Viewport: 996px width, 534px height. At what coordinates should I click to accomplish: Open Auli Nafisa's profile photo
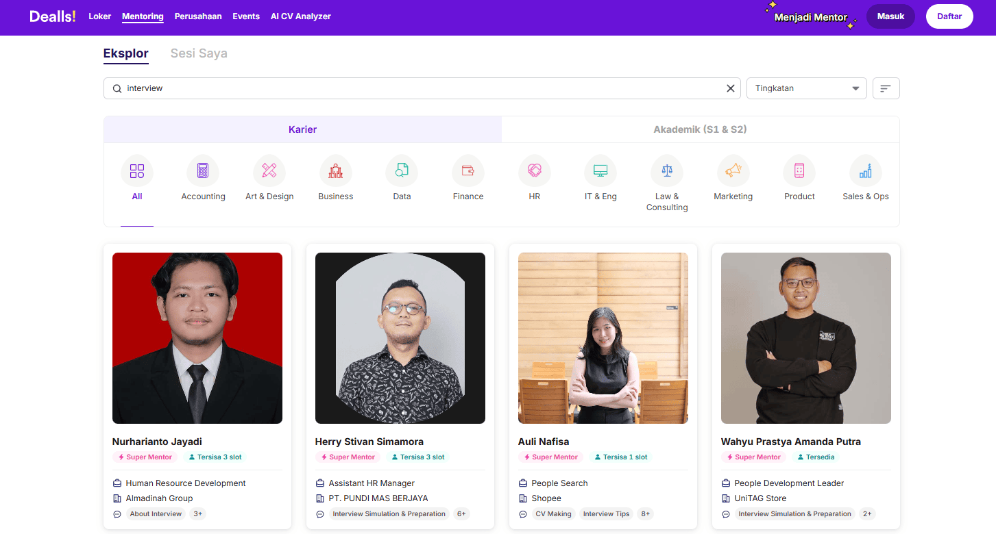(x=603, y=338)
